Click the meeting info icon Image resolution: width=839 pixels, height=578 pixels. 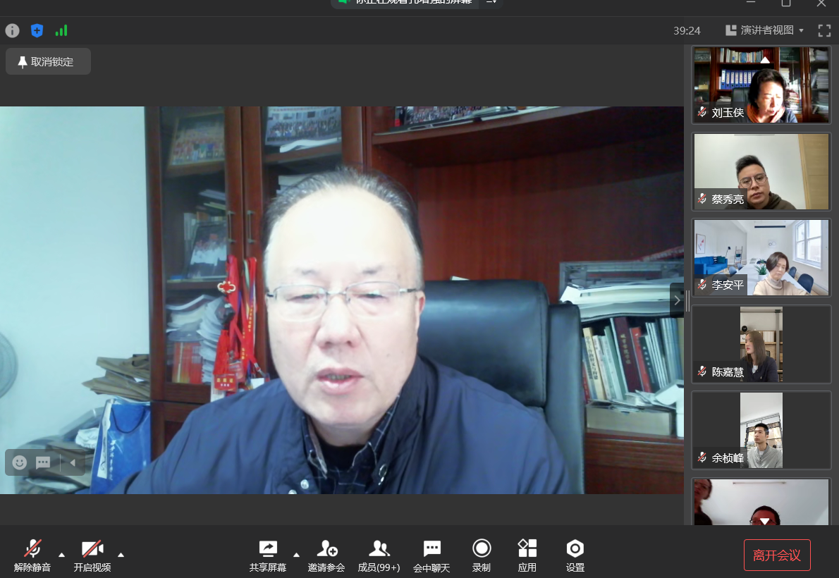click(12, 30)
